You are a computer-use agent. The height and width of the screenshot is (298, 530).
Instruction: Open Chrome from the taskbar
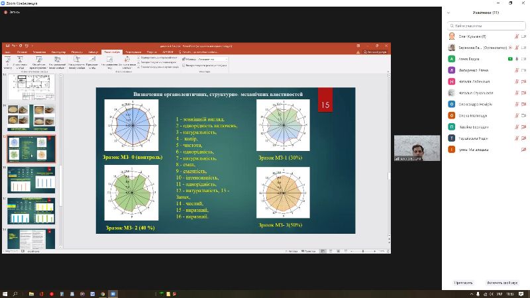[x=103, y=294]
